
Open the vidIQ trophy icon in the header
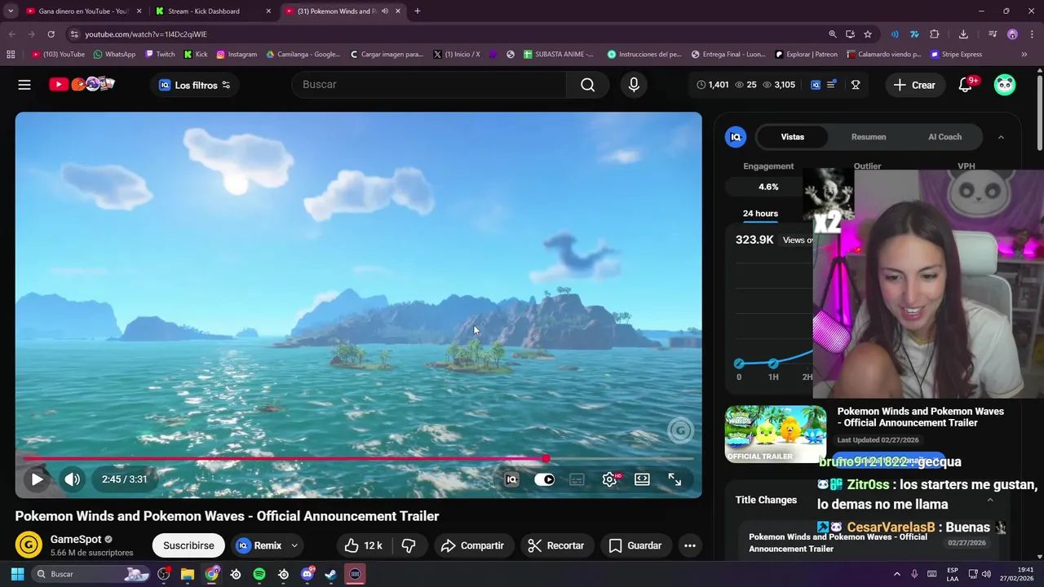click(856, 85)
